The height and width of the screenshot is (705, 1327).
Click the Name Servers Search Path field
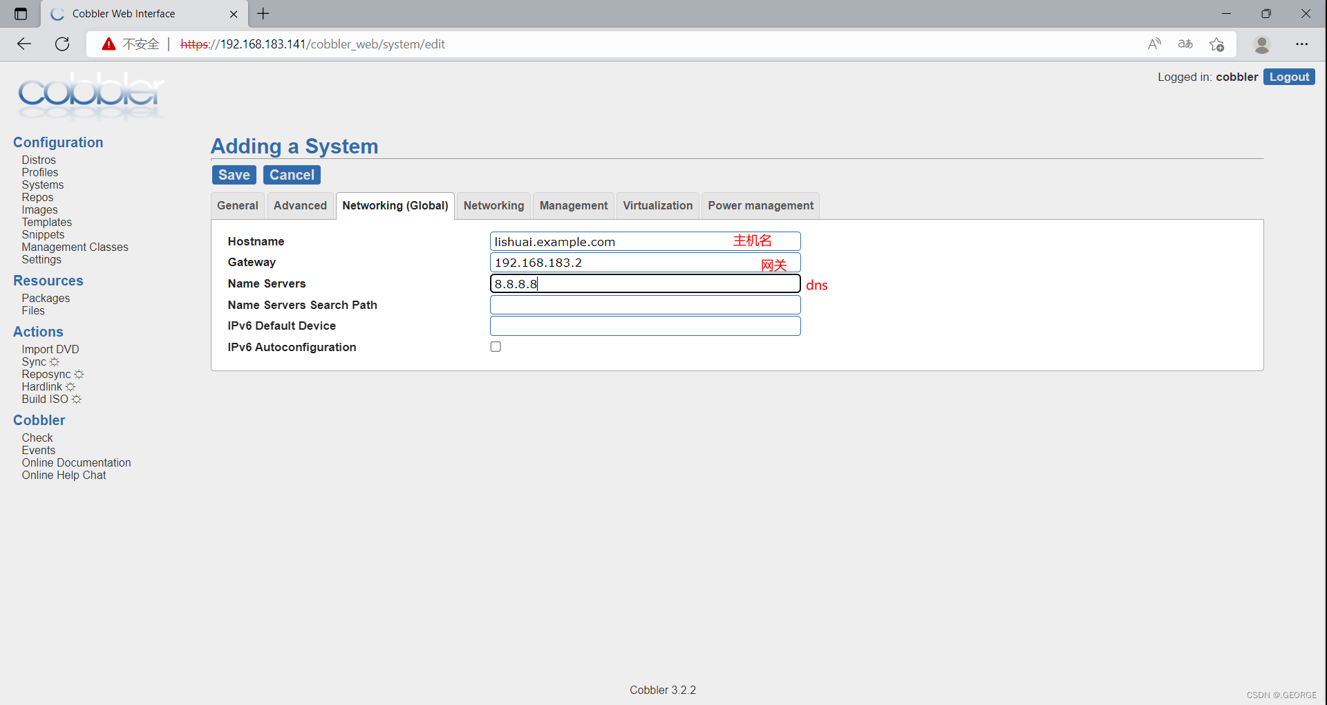[646, 305]
